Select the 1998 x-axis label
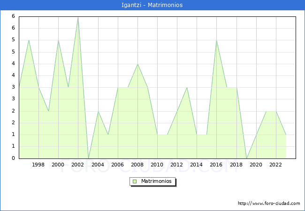Viewport: 305px width, 211px height. 38,165
